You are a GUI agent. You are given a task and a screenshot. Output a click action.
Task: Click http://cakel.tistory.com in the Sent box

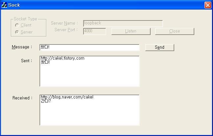pyautogui.click(x=62, y=58)
